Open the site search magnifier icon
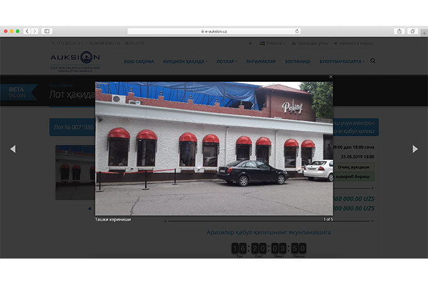 [x=373, y=61]
